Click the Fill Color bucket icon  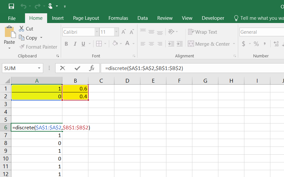point(115,43)
